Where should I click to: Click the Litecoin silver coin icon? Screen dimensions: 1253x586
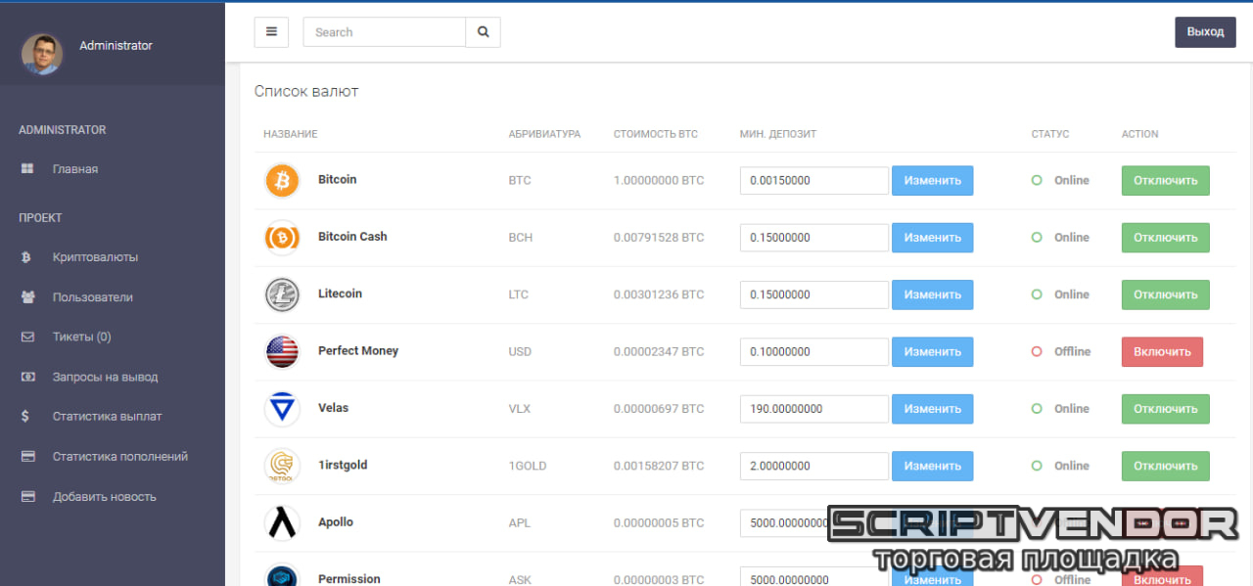click(282, 294)
